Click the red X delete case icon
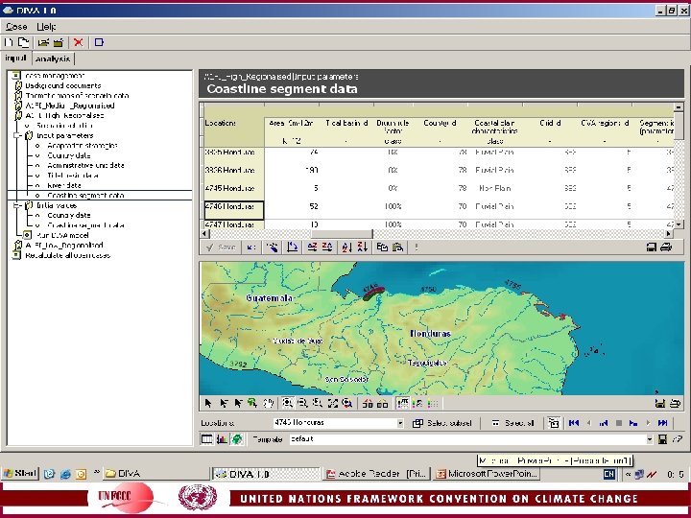This screenshot has width=691, height=518. coord(79,42)
